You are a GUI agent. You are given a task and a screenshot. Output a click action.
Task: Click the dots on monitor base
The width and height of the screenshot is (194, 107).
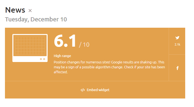click(x=42, y=59)
